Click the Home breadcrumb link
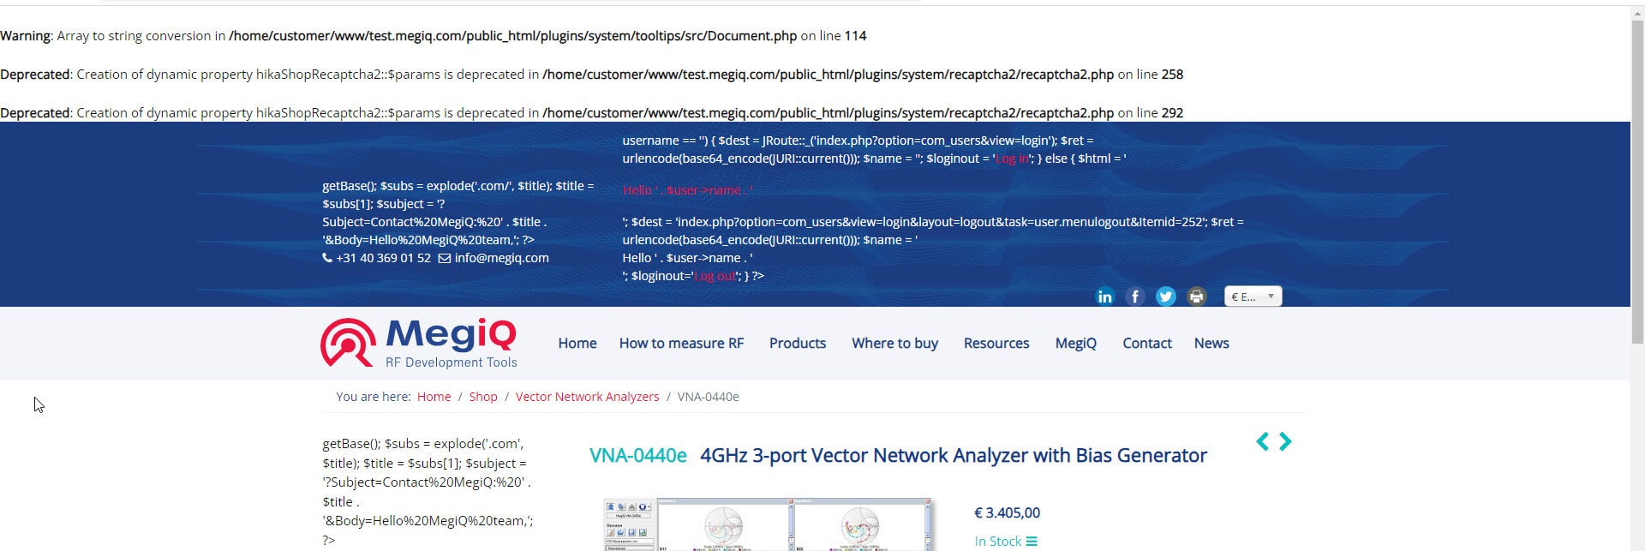This screenshot has height=551, width=1645. click(x=434, y=397)
